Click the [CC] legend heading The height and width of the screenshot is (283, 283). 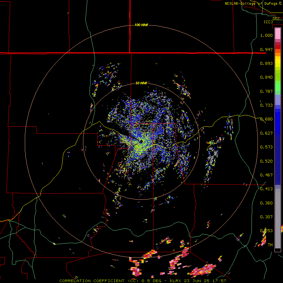[268, 22]
